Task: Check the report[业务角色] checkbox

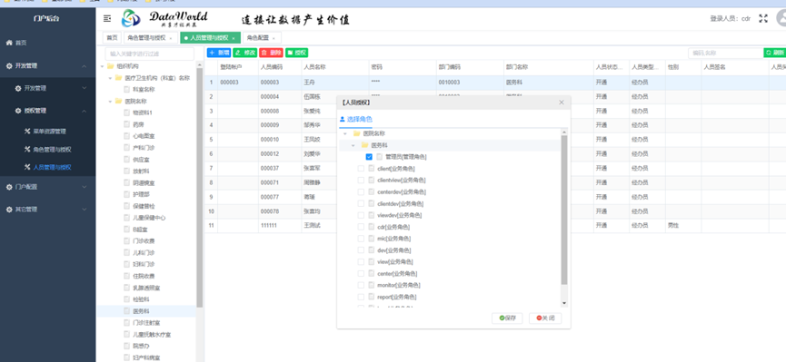Action: (x=361, y=297)
